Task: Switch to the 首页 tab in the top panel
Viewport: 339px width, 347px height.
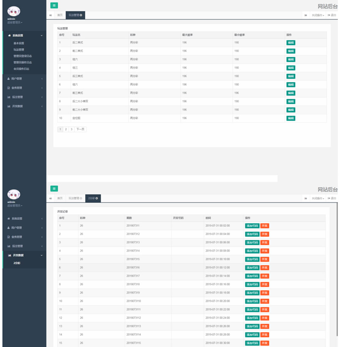Action: tap(60, 15)
